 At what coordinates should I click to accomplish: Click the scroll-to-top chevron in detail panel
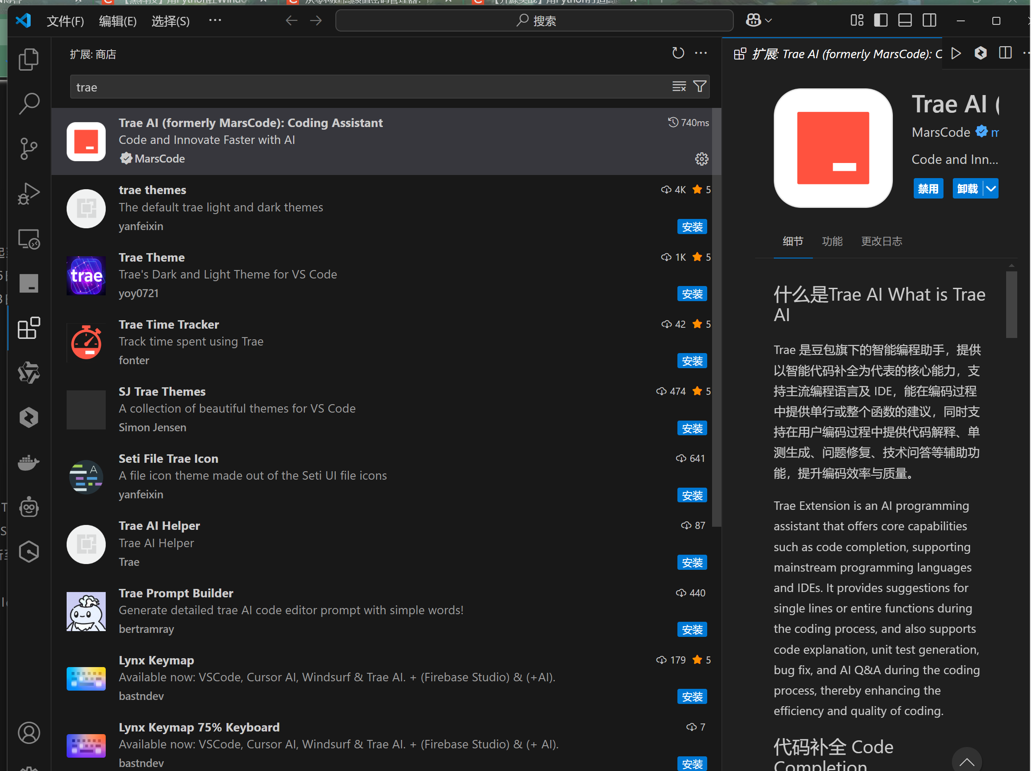tap(966, 761)
